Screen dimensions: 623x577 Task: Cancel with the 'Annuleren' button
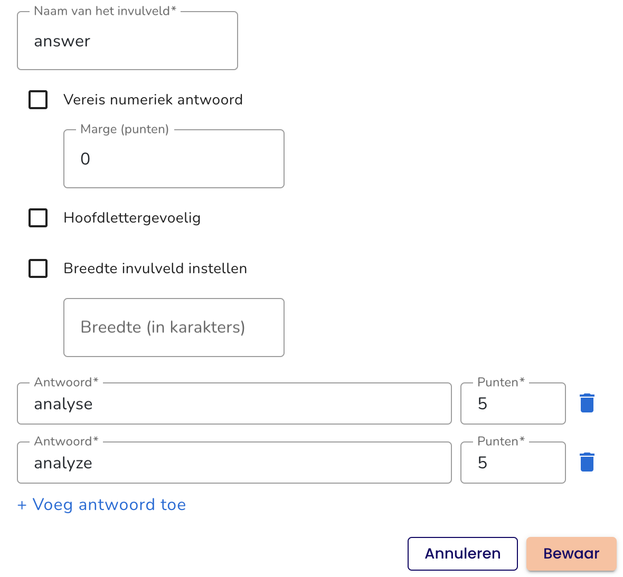click(x=462, y=554)
